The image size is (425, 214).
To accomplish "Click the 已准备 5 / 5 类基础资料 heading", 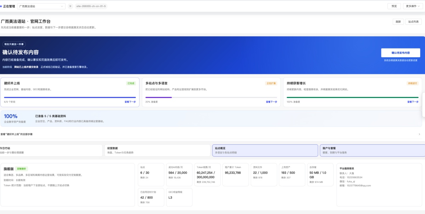I will 51,116.
